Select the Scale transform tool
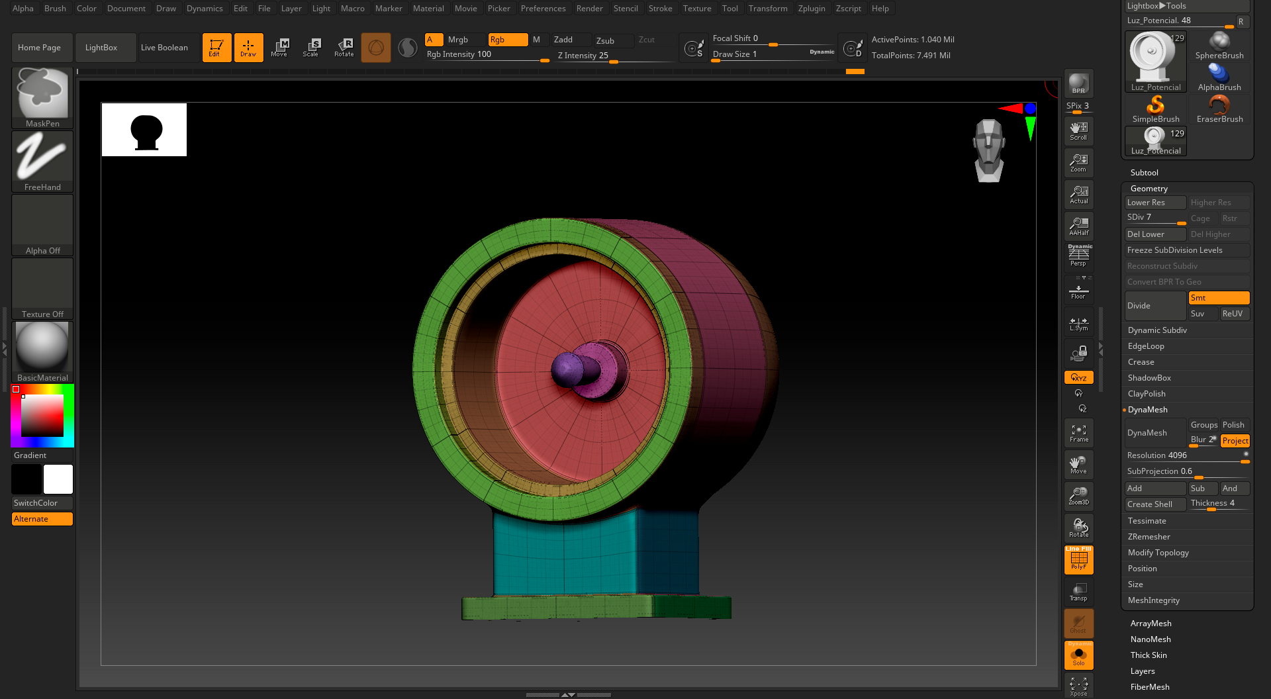 (x=311, y=48)
